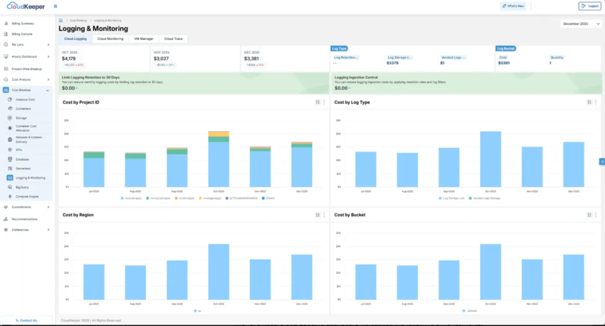Expand the Hourly Dashboard submenu chevron
Viewport: 605px width, 326px height.
coord(48,56)
